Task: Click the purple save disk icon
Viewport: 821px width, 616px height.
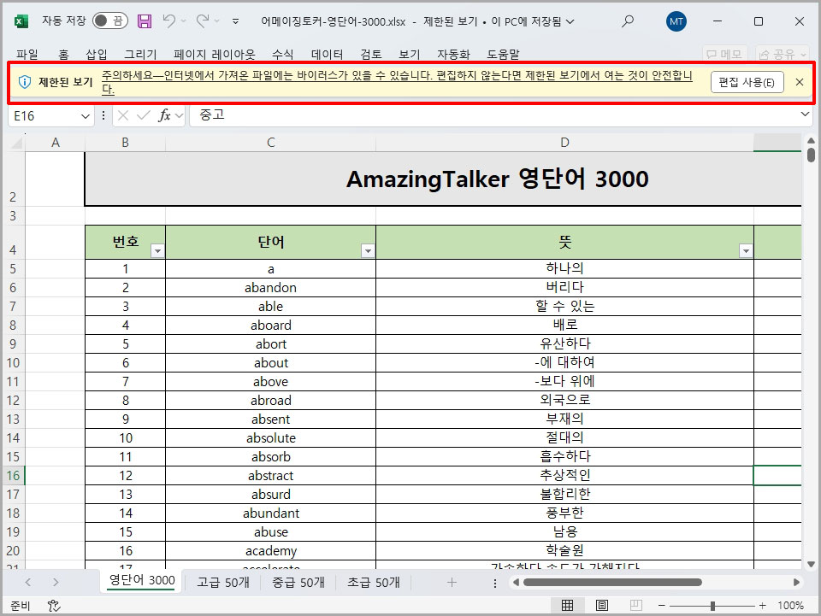Action: point(145,21)
